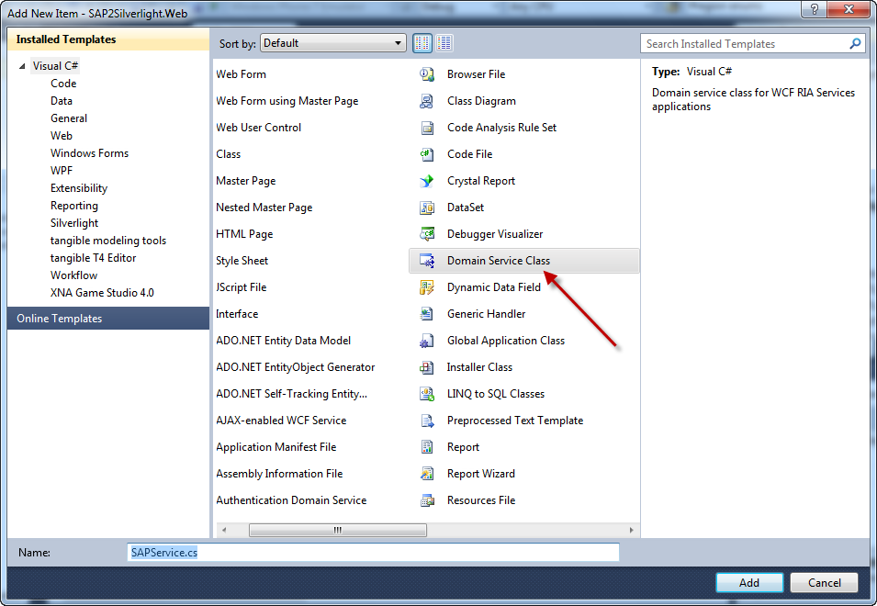Choose the Class Diagram icon
877x606 pixels.
427,101
